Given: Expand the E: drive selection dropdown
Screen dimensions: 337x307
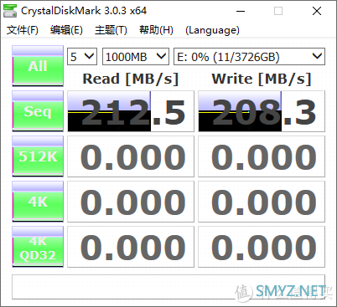Looking at the screenshot, I should [x=250, y=57].
